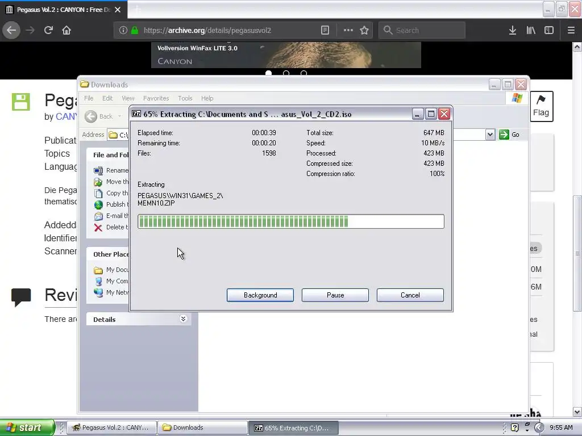The image size is (582, 436).
Task: Open Favorites menu in Downloads window
Action: [156, 98]
